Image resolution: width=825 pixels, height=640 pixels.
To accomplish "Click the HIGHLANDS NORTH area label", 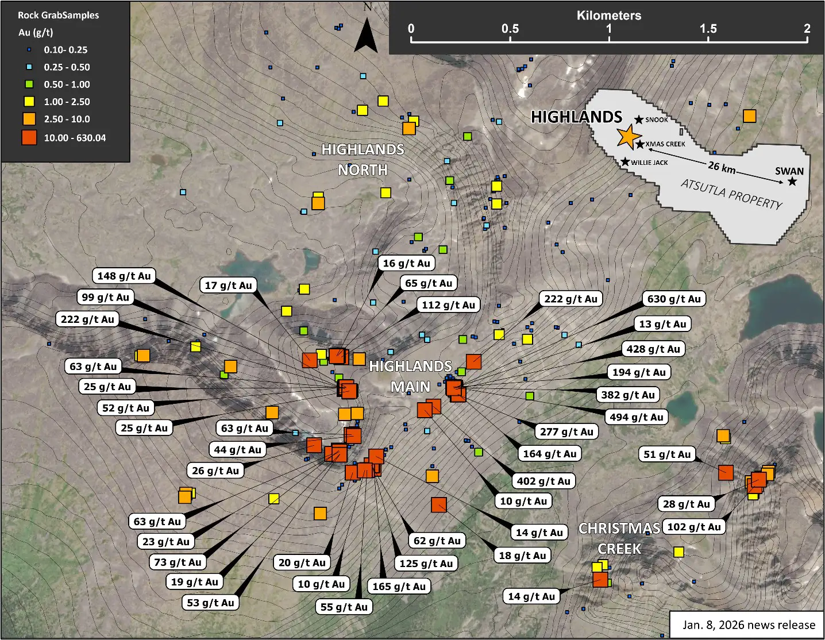I will pyautogui.click(x=363, y=160).
